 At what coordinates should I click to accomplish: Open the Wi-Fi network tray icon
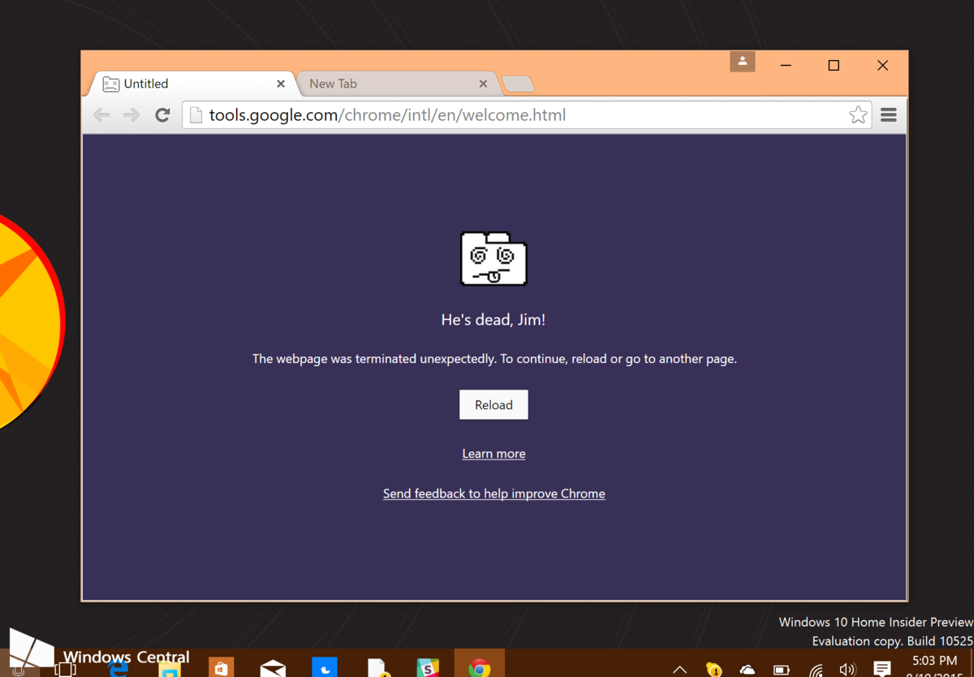(816, 670)
